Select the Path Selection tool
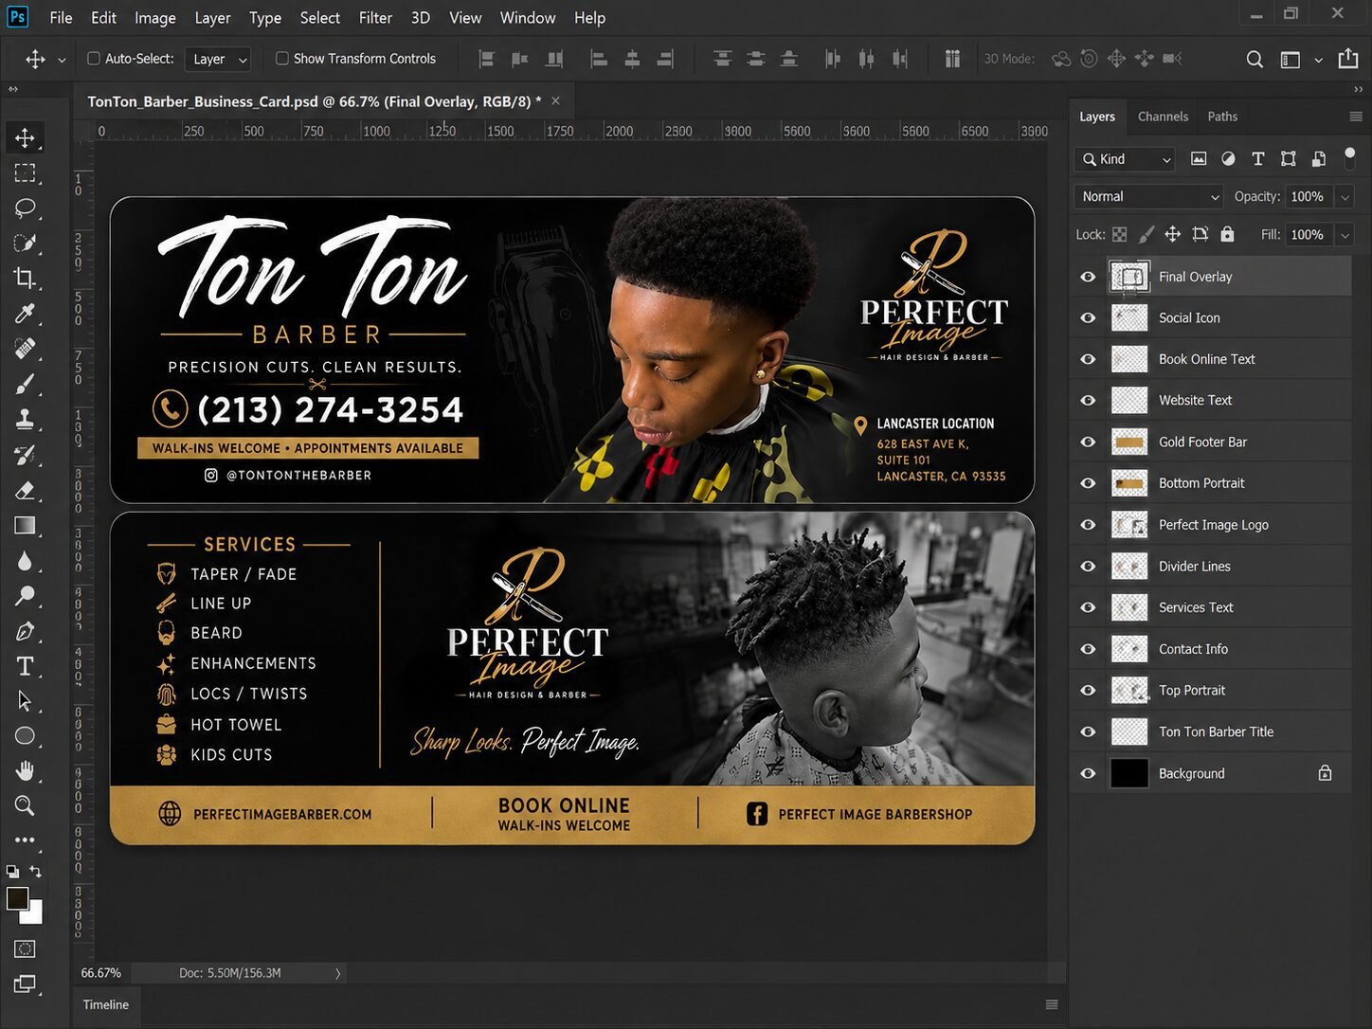1372x1029 pixels. click(x=25, y=701)
